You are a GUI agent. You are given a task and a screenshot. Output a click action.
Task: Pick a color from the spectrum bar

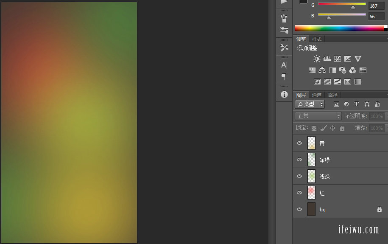pyautogui.click(x=339, y=28)
